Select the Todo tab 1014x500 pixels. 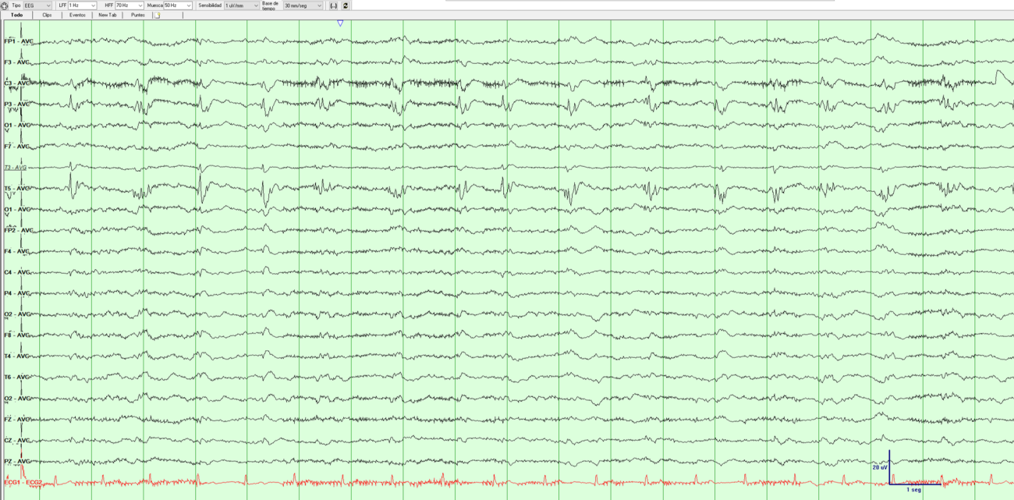click(x=16, y=14)
